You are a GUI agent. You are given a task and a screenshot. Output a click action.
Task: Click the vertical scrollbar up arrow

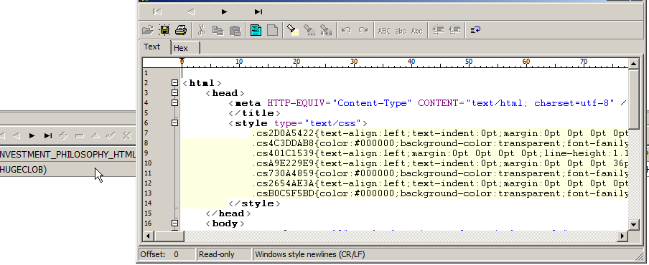pos(634,64)
